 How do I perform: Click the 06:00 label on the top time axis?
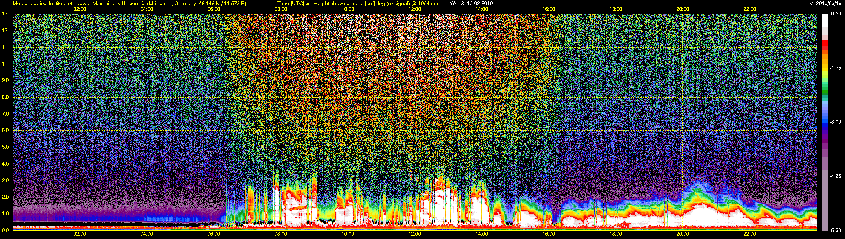pyautogui.click(x=214, y=9)
